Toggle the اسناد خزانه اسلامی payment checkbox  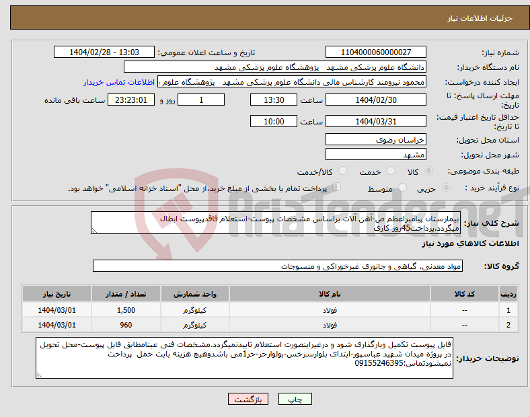[x=337, y=187]
